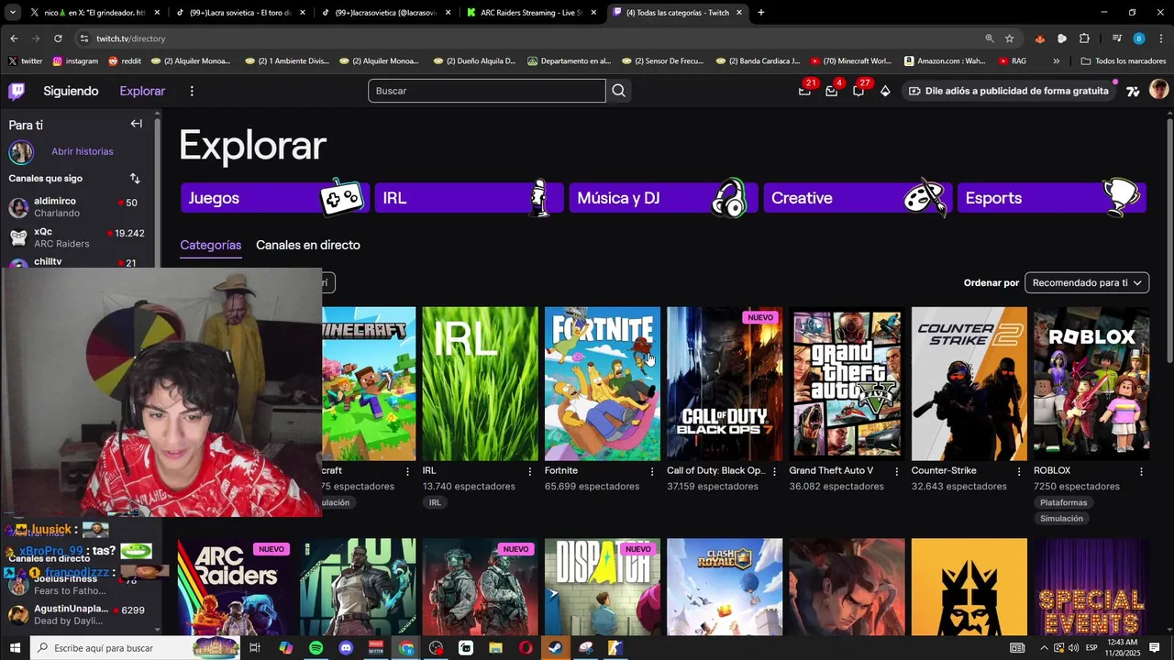Open a new browser tab
This screenshot has width=1174, height=660.
760,13
